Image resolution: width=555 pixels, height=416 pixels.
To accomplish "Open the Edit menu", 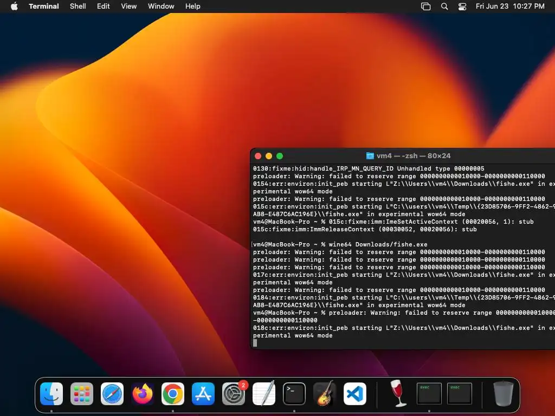I will tap(104, 6).
